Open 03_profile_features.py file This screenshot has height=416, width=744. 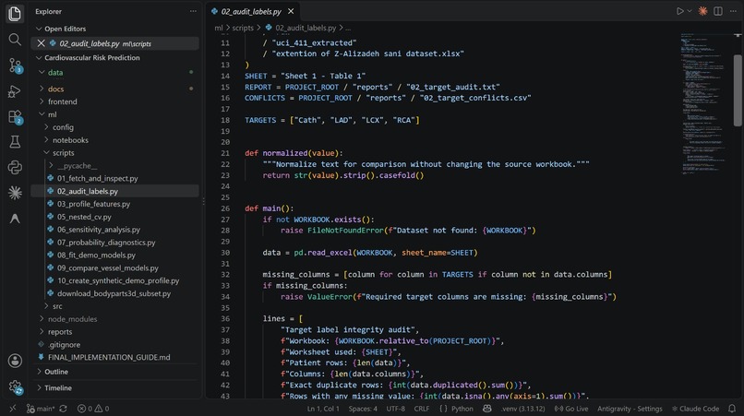coord(93,204)
